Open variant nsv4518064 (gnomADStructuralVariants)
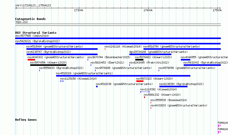 point(55,46)
